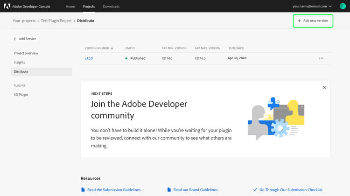Click the Distribute breadcrumb label
The image size is (350, 196).
tap(86, 21)
